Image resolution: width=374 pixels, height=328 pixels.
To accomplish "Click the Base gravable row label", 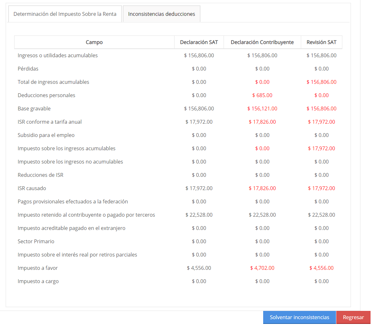I will [x=34, y=108].
